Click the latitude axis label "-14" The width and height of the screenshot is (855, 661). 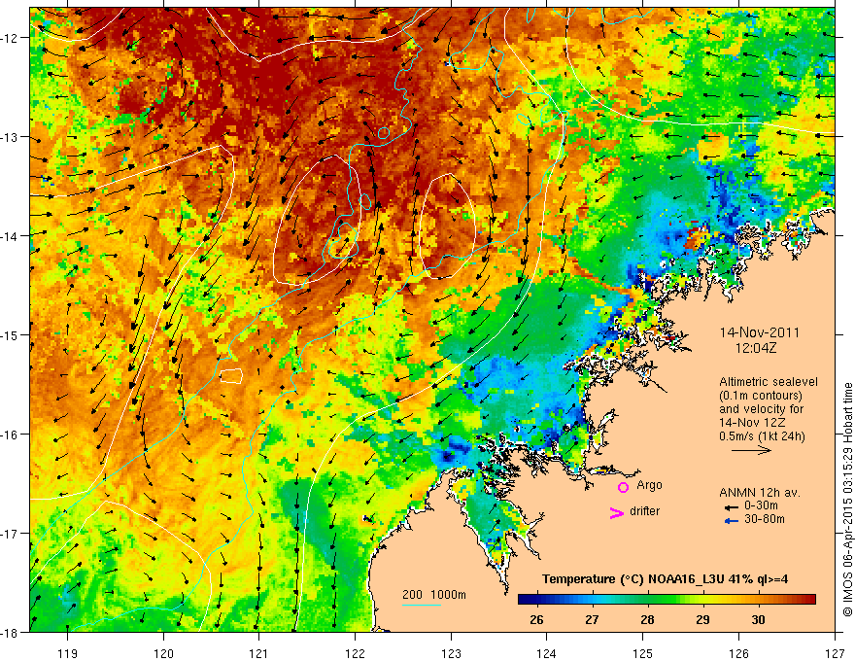[x=10, y=236]
